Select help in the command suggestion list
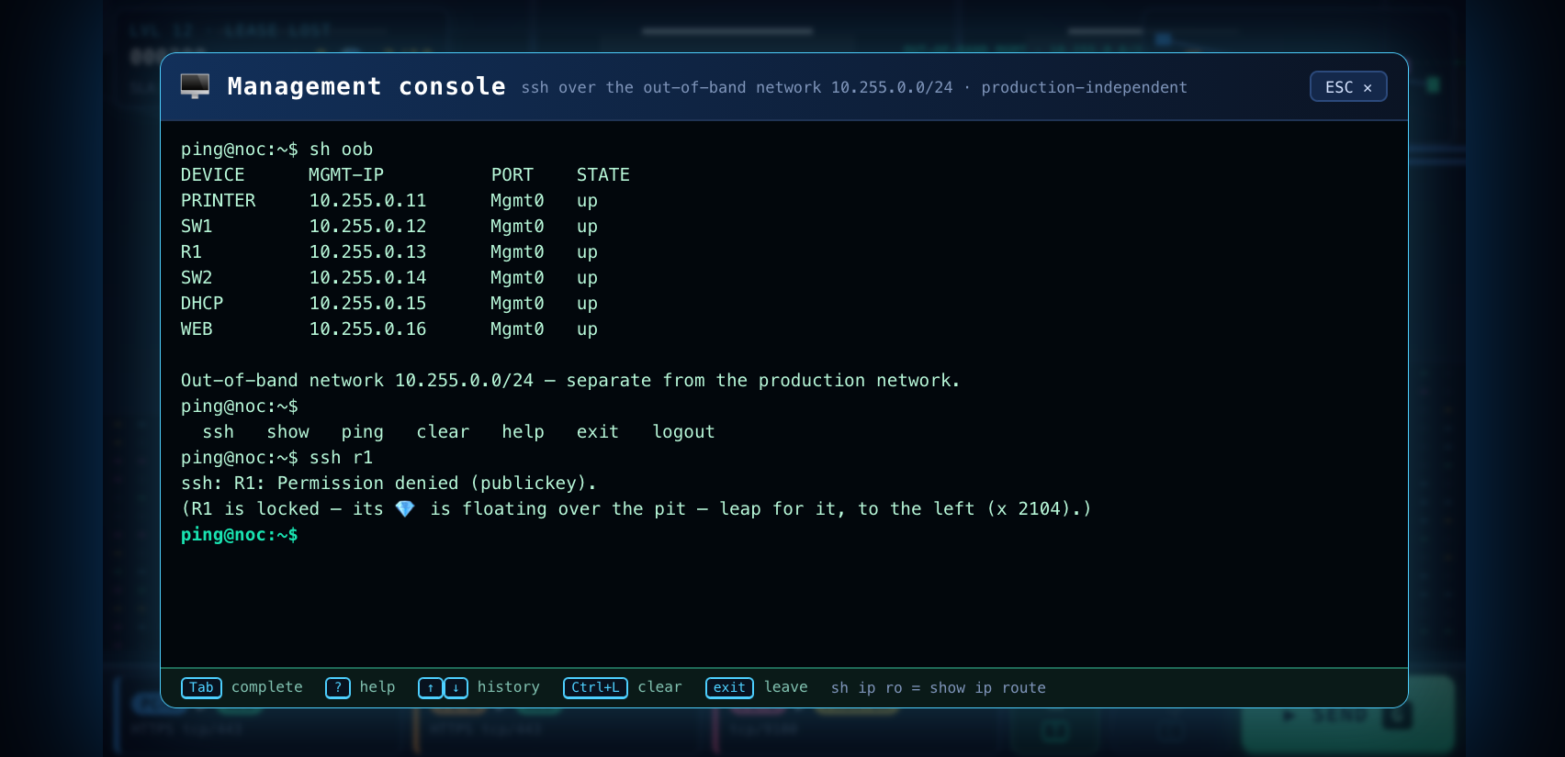The height and width of the screenshot is (757, 1565). point(524,431)
